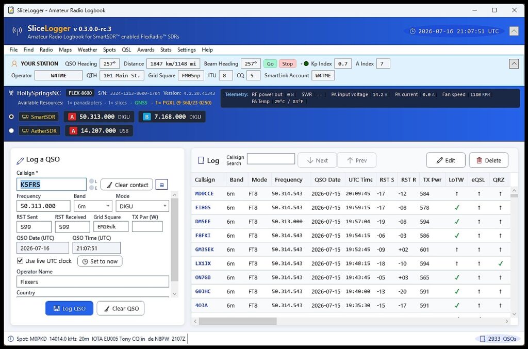
Task: Click the Delete log entry button
Action: (489, 160)
